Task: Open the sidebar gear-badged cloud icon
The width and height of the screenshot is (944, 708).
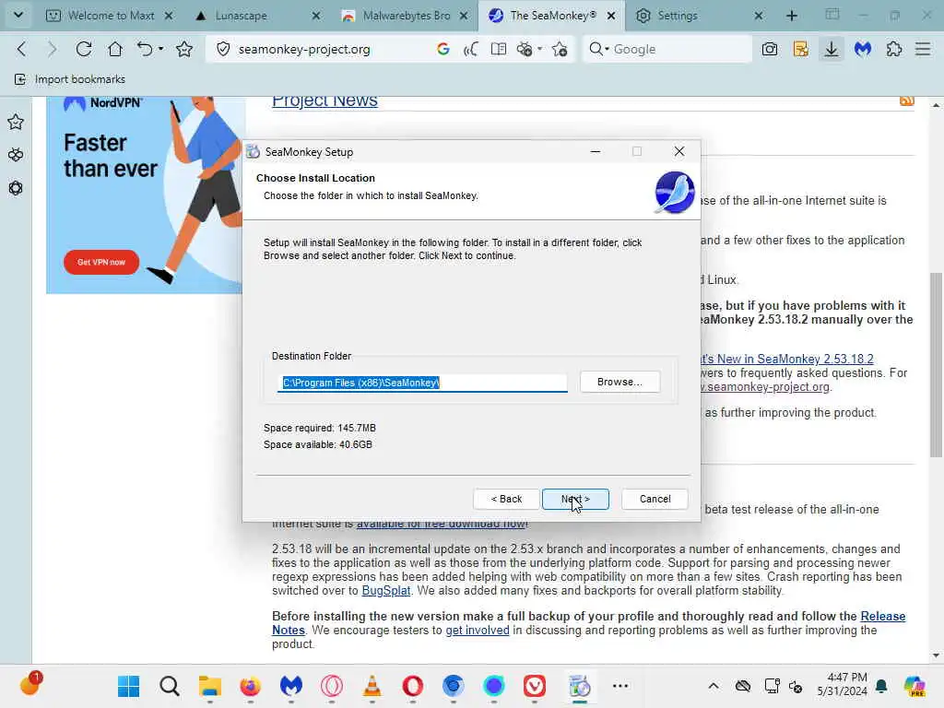Action: [16, 155]
